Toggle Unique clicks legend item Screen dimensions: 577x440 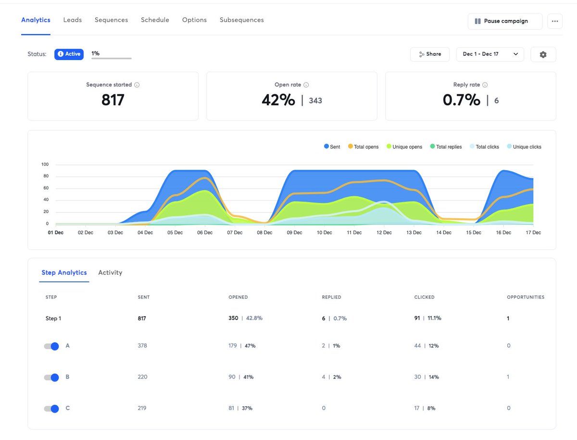[x=524, y=147]
